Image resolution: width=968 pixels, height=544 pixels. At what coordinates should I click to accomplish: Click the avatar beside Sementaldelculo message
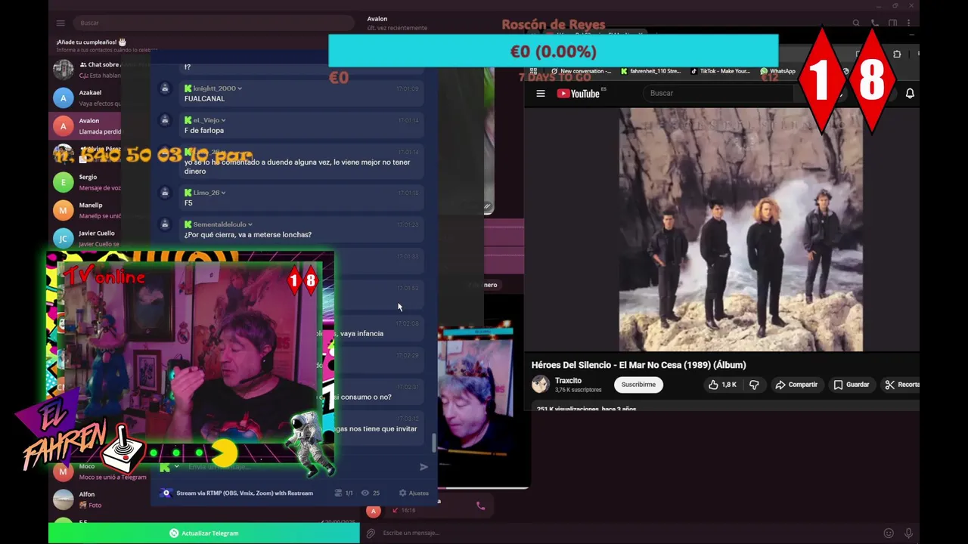pyautogui.click(x=165, y=225)
